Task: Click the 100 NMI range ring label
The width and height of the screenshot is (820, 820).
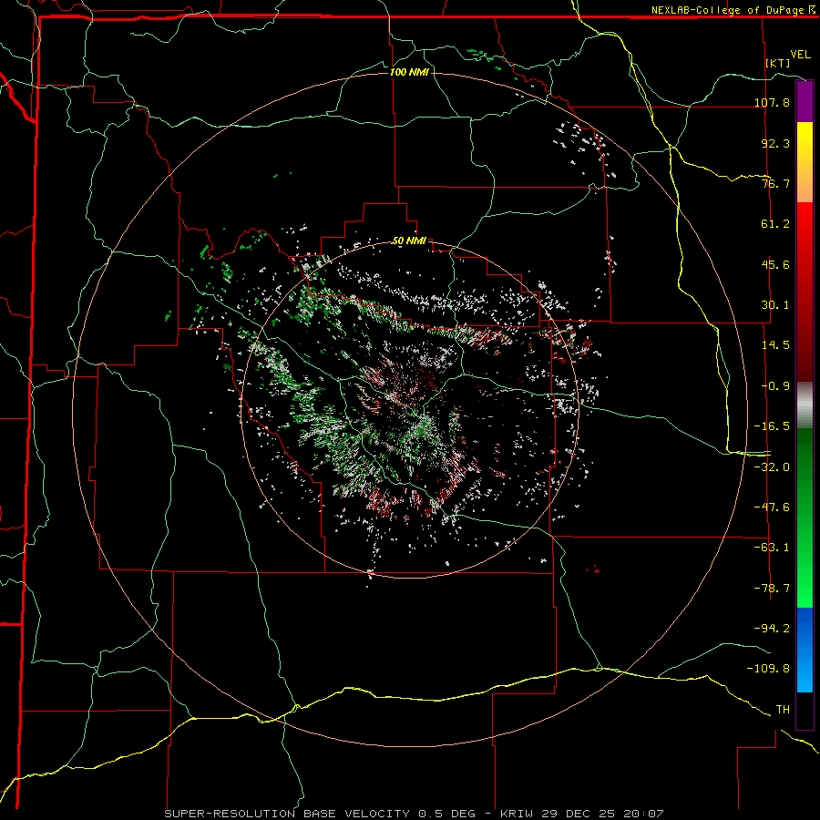Action: pyautogui.click(x=409, y=72)
